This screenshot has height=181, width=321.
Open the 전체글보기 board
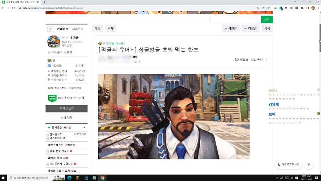pyautogui.click(x=56, y=134)
